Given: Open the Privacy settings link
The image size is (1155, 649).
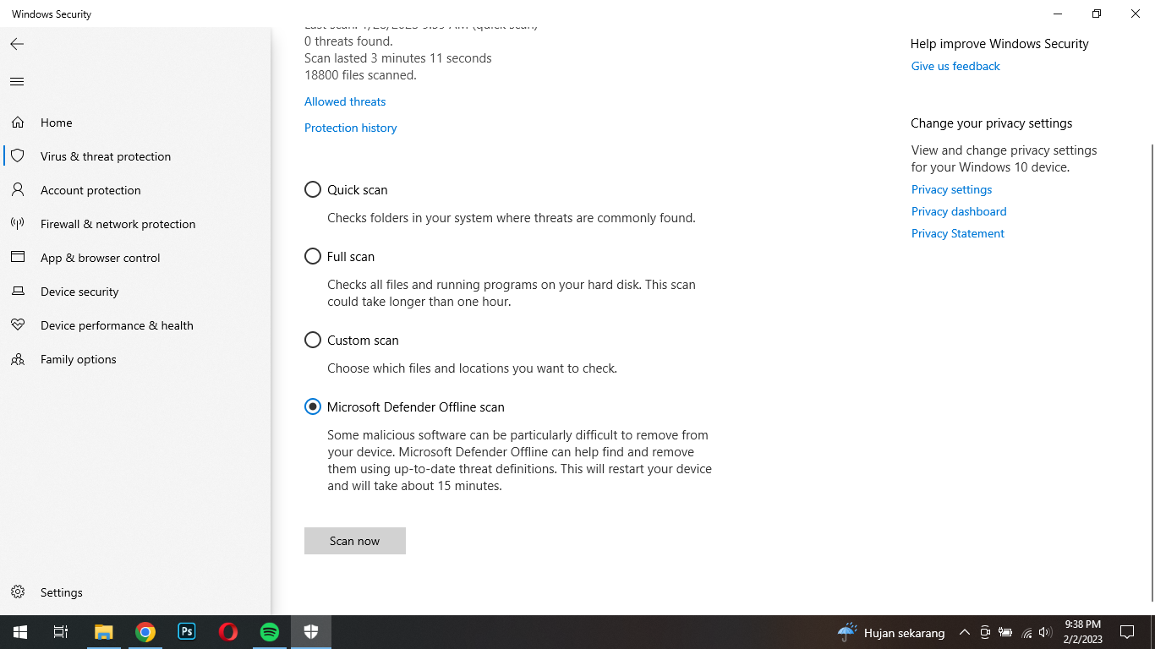Looking at the screenshot, I should coord(951,189).
